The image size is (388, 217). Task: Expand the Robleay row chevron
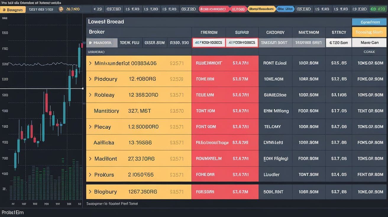click(x=90, y=95)
